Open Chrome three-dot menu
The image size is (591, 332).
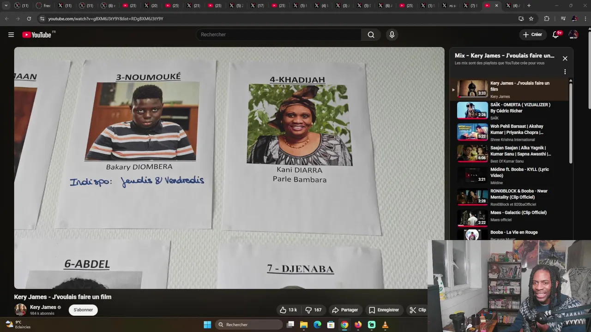(585, 18)
